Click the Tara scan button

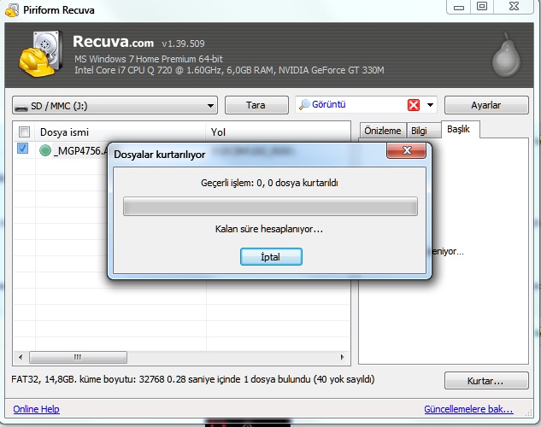pyautogui.click(x=256, y=105)
